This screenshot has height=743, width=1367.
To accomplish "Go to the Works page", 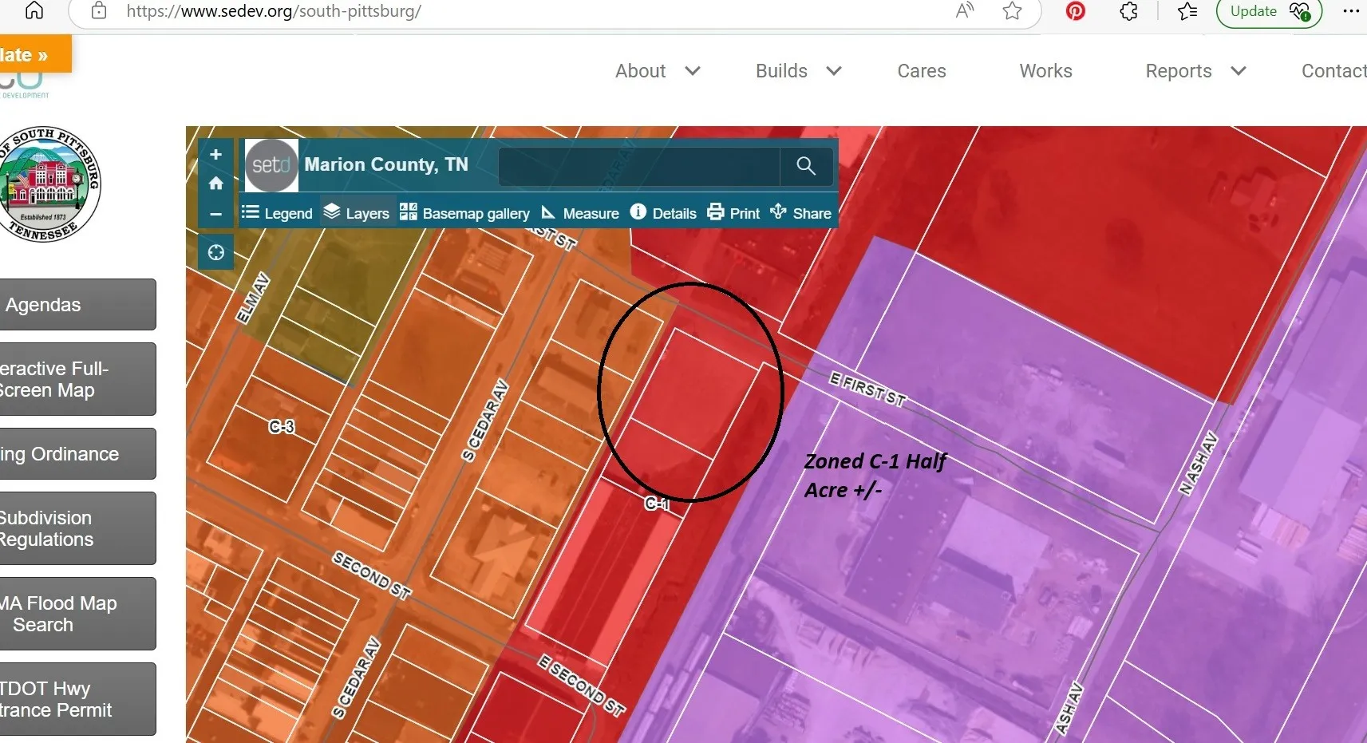I will [x=1045, y=71].
